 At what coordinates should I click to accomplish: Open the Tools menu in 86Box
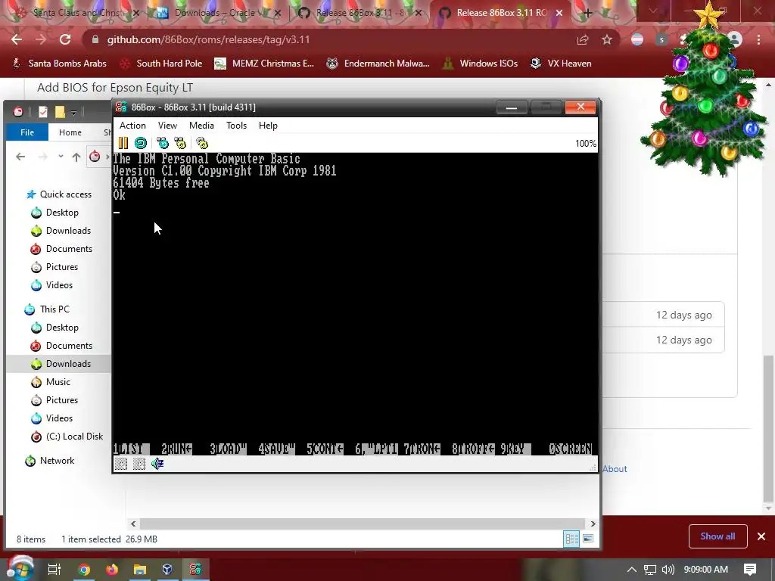click(x=236, y=126)
